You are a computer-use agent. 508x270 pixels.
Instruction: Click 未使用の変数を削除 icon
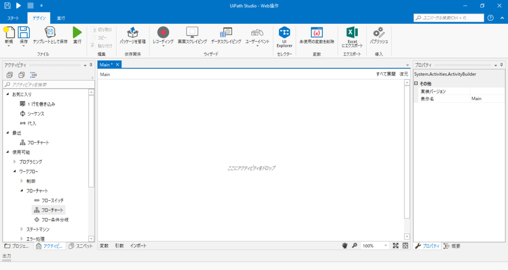(x=317, y=33)
